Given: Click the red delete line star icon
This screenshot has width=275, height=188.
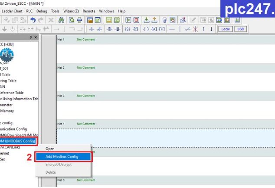Looking at the screenshot, I should (195, 29).
